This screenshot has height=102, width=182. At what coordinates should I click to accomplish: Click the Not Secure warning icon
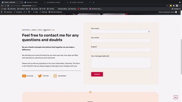(12, 6)
